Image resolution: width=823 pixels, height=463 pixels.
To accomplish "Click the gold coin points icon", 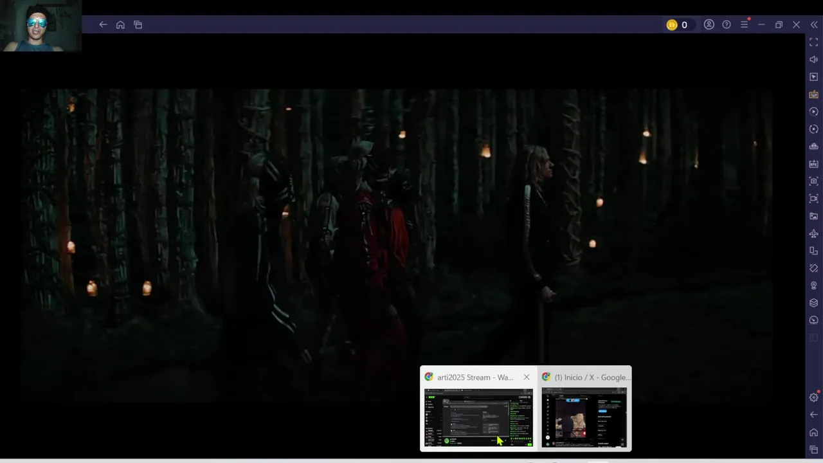I will (x=672, y=24).
